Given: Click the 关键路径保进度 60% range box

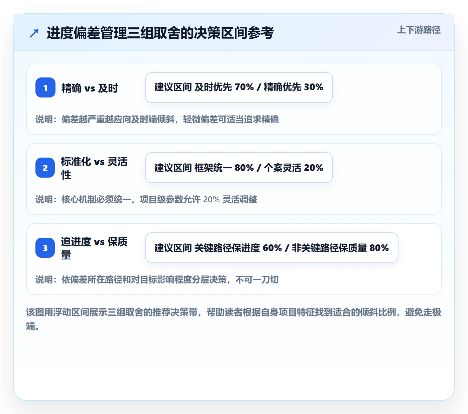Looking at the screenshot, I should [272, 248].
